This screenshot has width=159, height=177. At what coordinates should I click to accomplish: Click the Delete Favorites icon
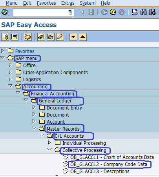[51, 37]
